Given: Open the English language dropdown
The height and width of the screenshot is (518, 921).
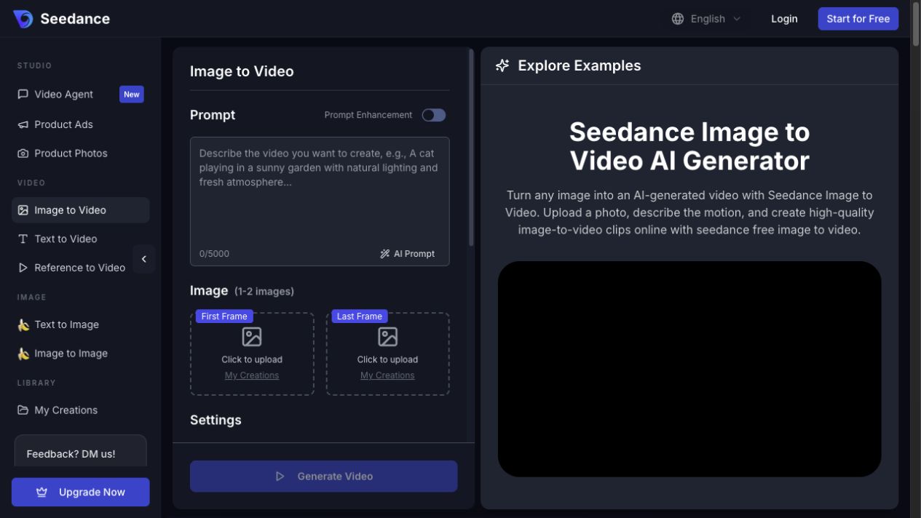Looking at the screenshot, I should (x=706, y=19).
